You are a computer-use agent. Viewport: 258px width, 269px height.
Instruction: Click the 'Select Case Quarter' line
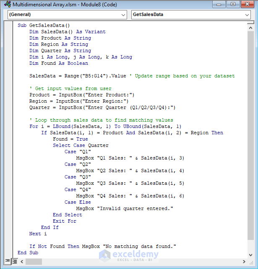pyautogui.click(x=81, y=146)
